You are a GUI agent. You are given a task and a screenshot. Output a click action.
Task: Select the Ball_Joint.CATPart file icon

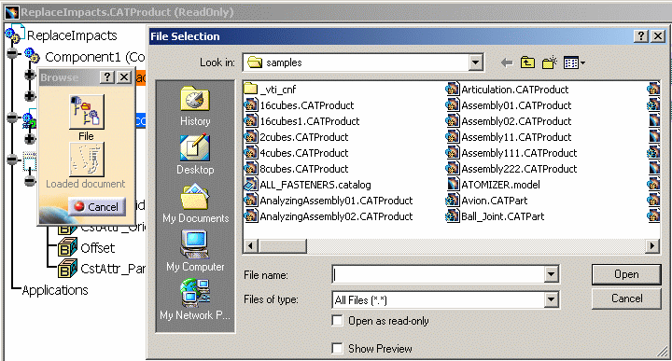(453, 216)
